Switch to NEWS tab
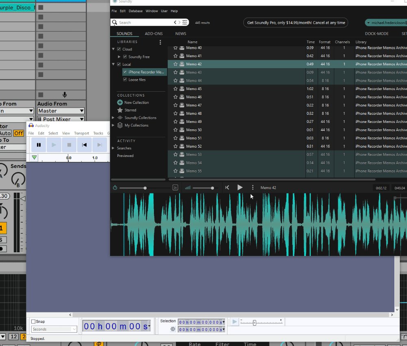 (x=181, y=33)
